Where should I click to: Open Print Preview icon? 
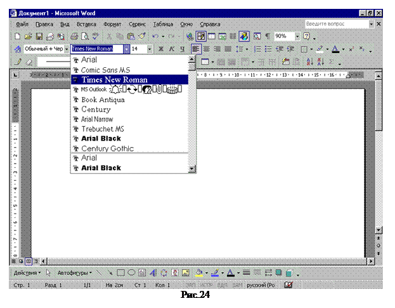pos(85,37)
